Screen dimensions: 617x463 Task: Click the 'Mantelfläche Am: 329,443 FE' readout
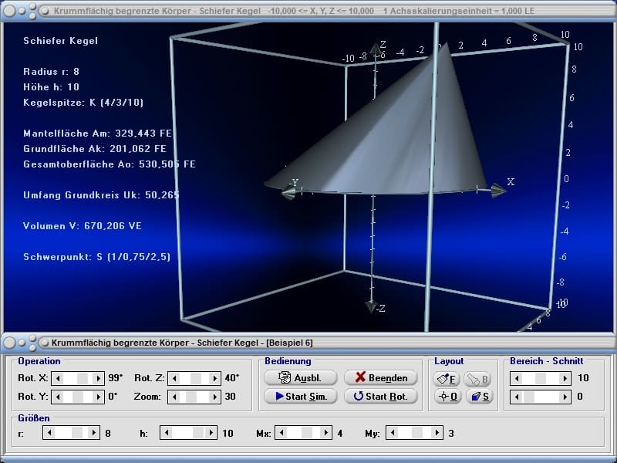pyautogui.click(x=98, y=133)
